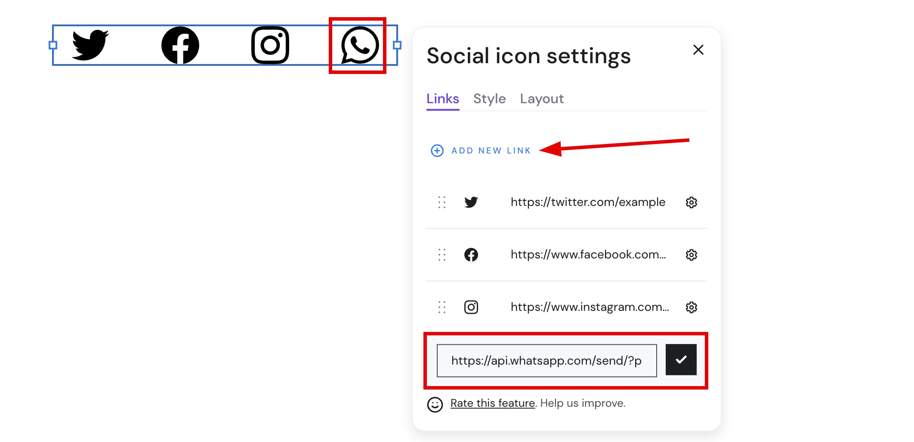914x442 pixels.
Task: Open settings gear for the Instagram link
Action: 692,307
